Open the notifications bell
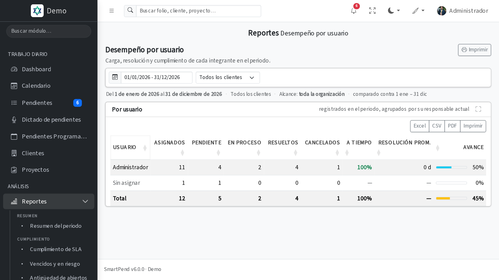The height and width of the screenshot is (280, 499). coord(354,11)
